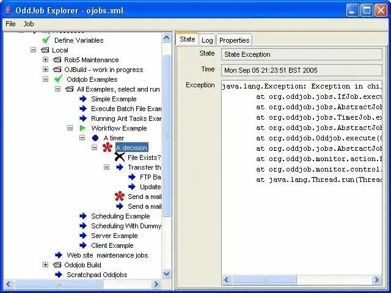Click blue arrow icon beside Web site maintenance jobs
This screenshot has height=293, width=391.
point(59,255)
